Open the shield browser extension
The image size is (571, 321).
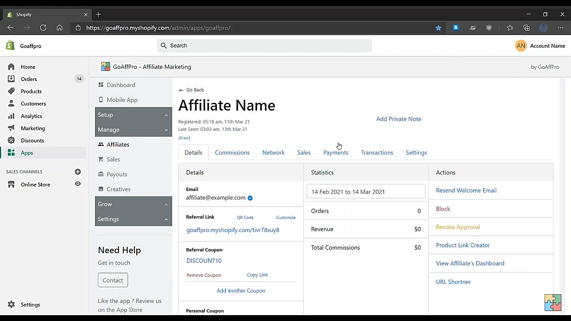[489, 28]
